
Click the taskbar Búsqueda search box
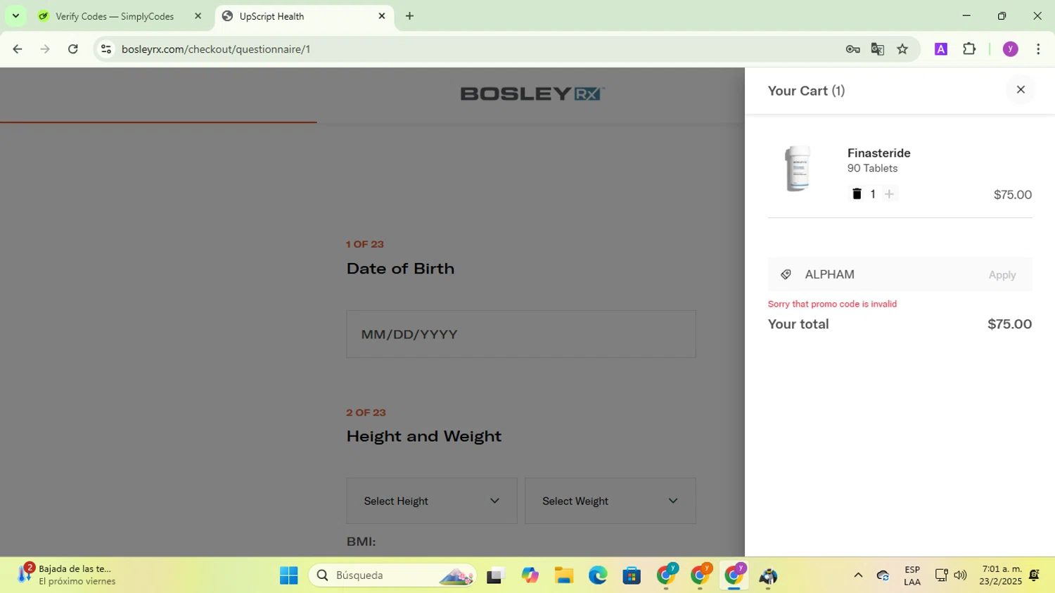click(x=392, y=575)
